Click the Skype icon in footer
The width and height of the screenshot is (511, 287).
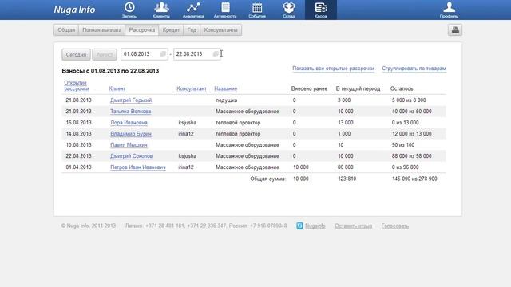point(299,226)
